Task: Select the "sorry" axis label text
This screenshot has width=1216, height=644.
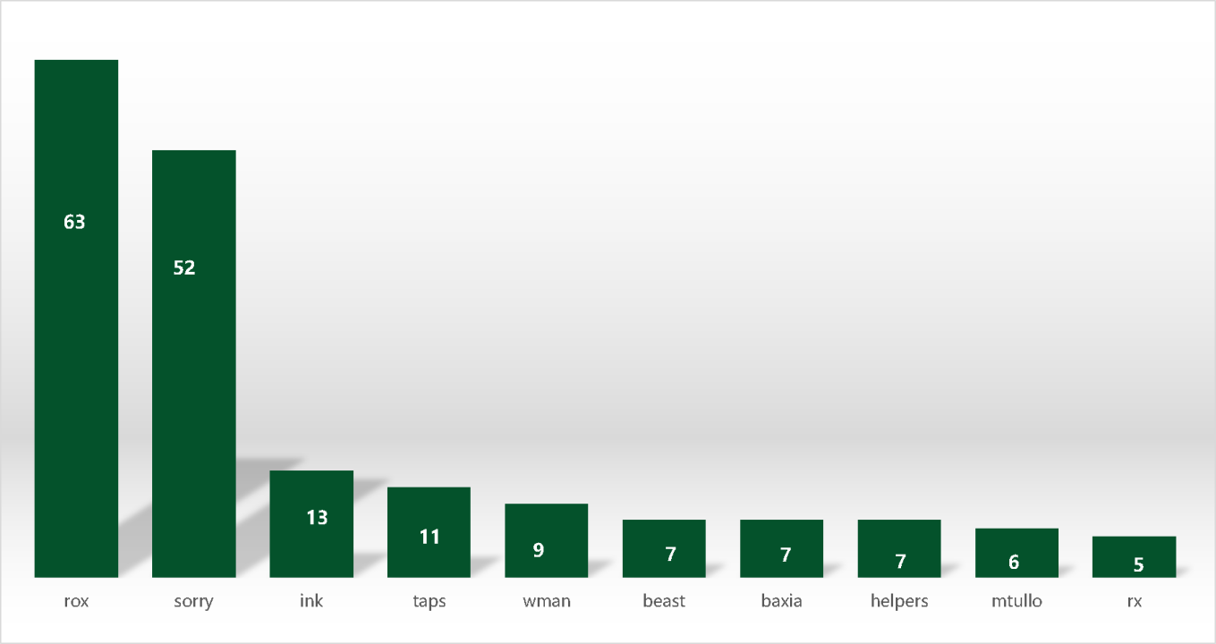Action: (193, 601)
